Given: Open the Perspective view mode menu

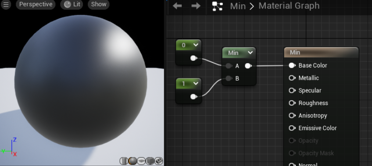Looking at the screenshot, I should pos(36,4).
